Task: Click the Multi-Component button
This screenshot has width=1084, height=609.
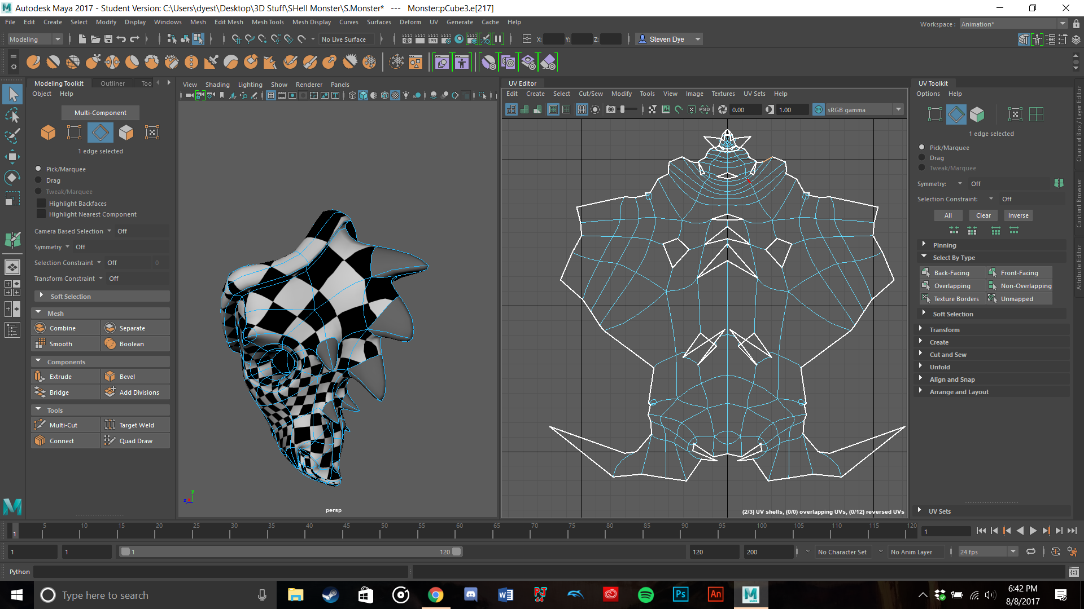Action: click(x=100, y=113)
